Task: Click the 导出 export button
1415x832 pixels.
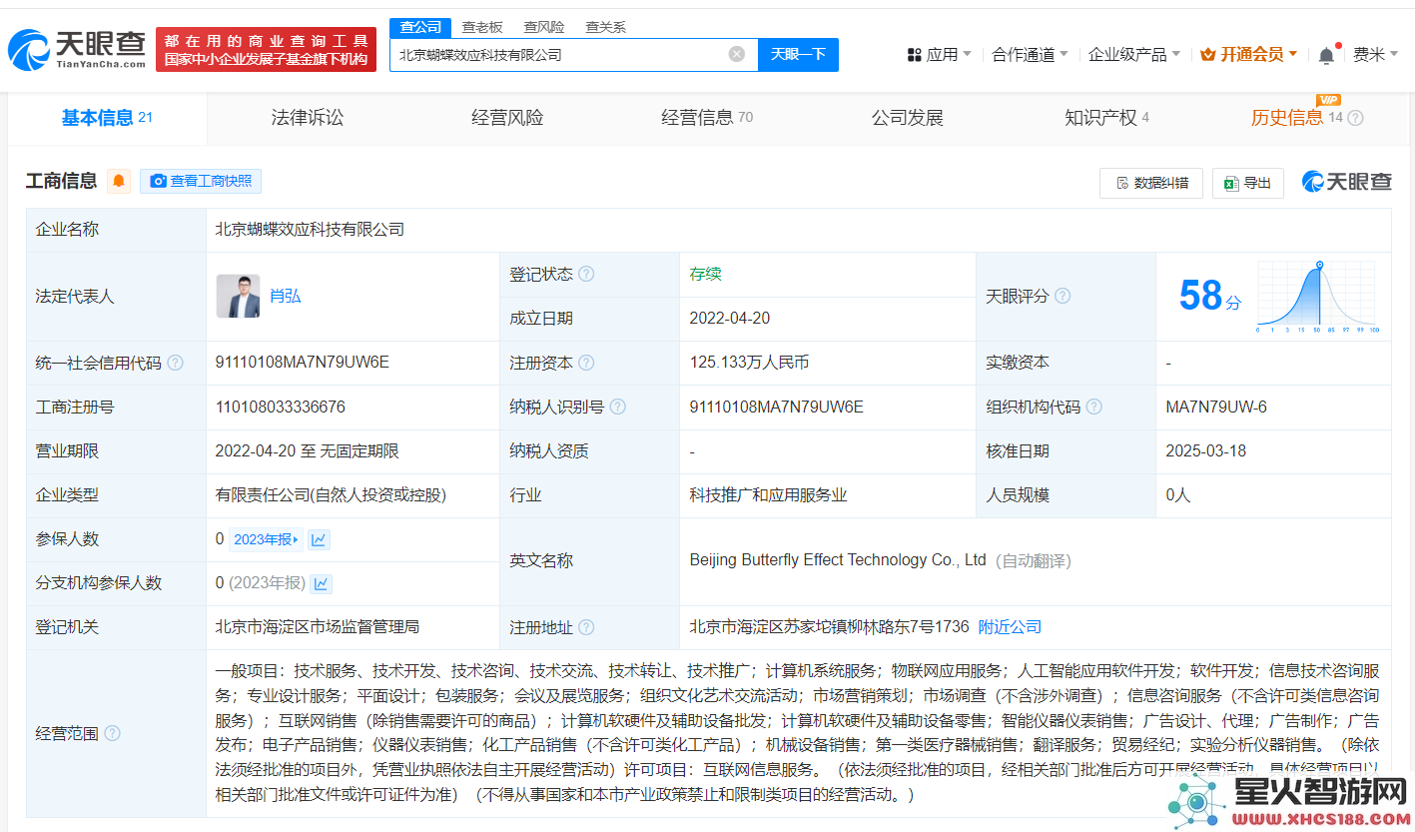Action: pos(1248,183)
